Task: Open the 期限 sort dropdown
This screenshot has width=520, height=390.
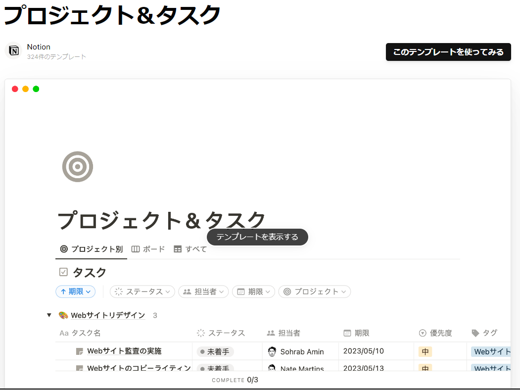Action: point(75,292)
